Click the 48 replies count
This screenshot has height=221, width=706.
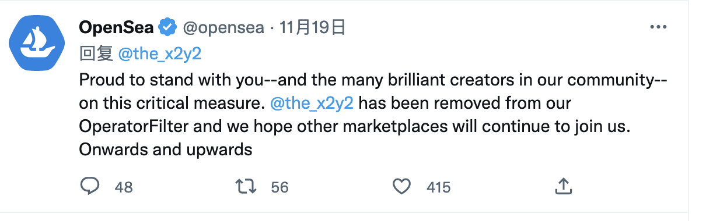[x=124, y=187]
